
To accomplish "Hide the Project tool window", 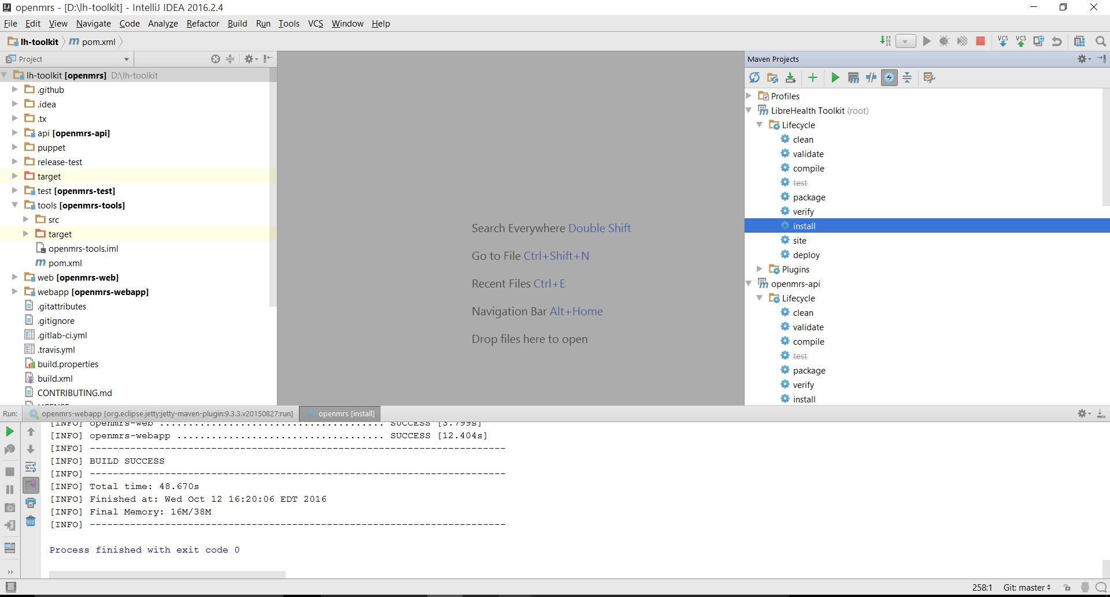I will [268, 59].
